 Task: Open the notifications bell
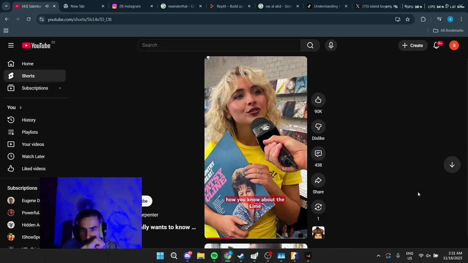point(436,45)
